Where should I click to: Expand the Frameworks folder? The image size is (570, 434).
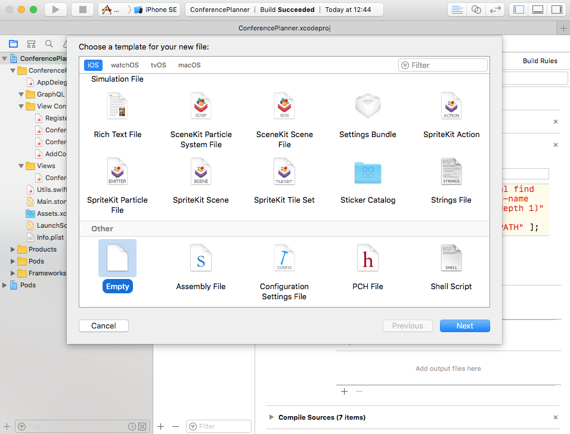pos(13,274)
